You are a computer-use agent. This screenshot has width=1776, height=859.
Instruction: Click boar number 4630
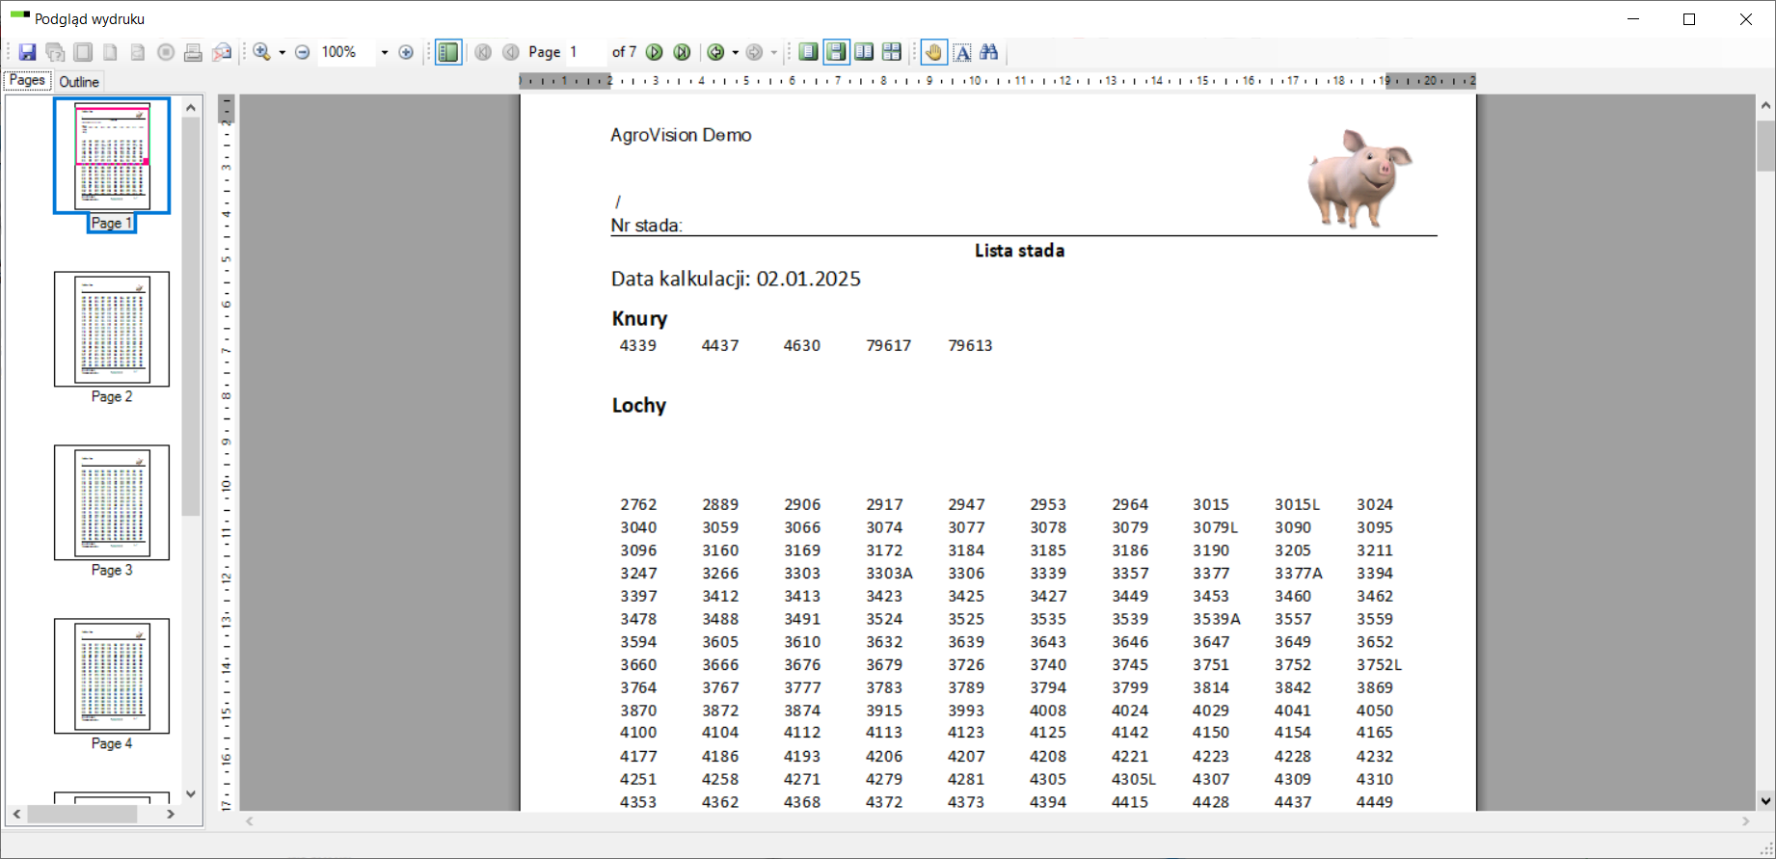802,345
